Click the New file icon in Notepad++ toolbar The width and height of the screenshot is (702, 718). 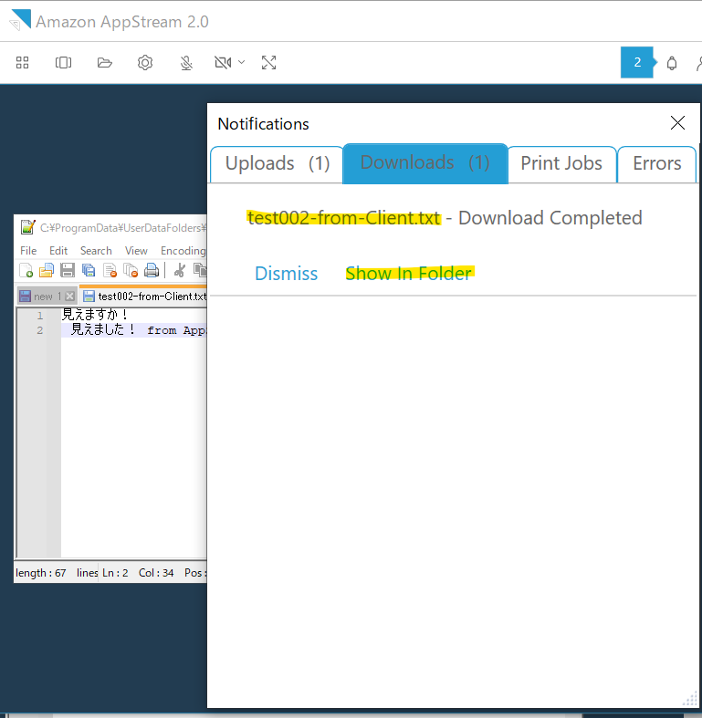click(26, 271)
